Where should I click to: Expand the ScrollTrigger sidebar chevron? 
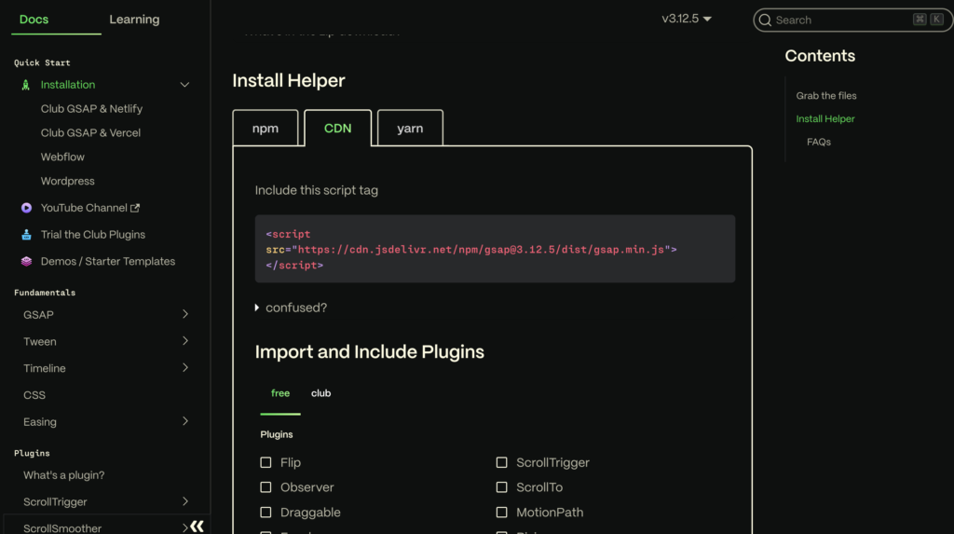point(185,501)
